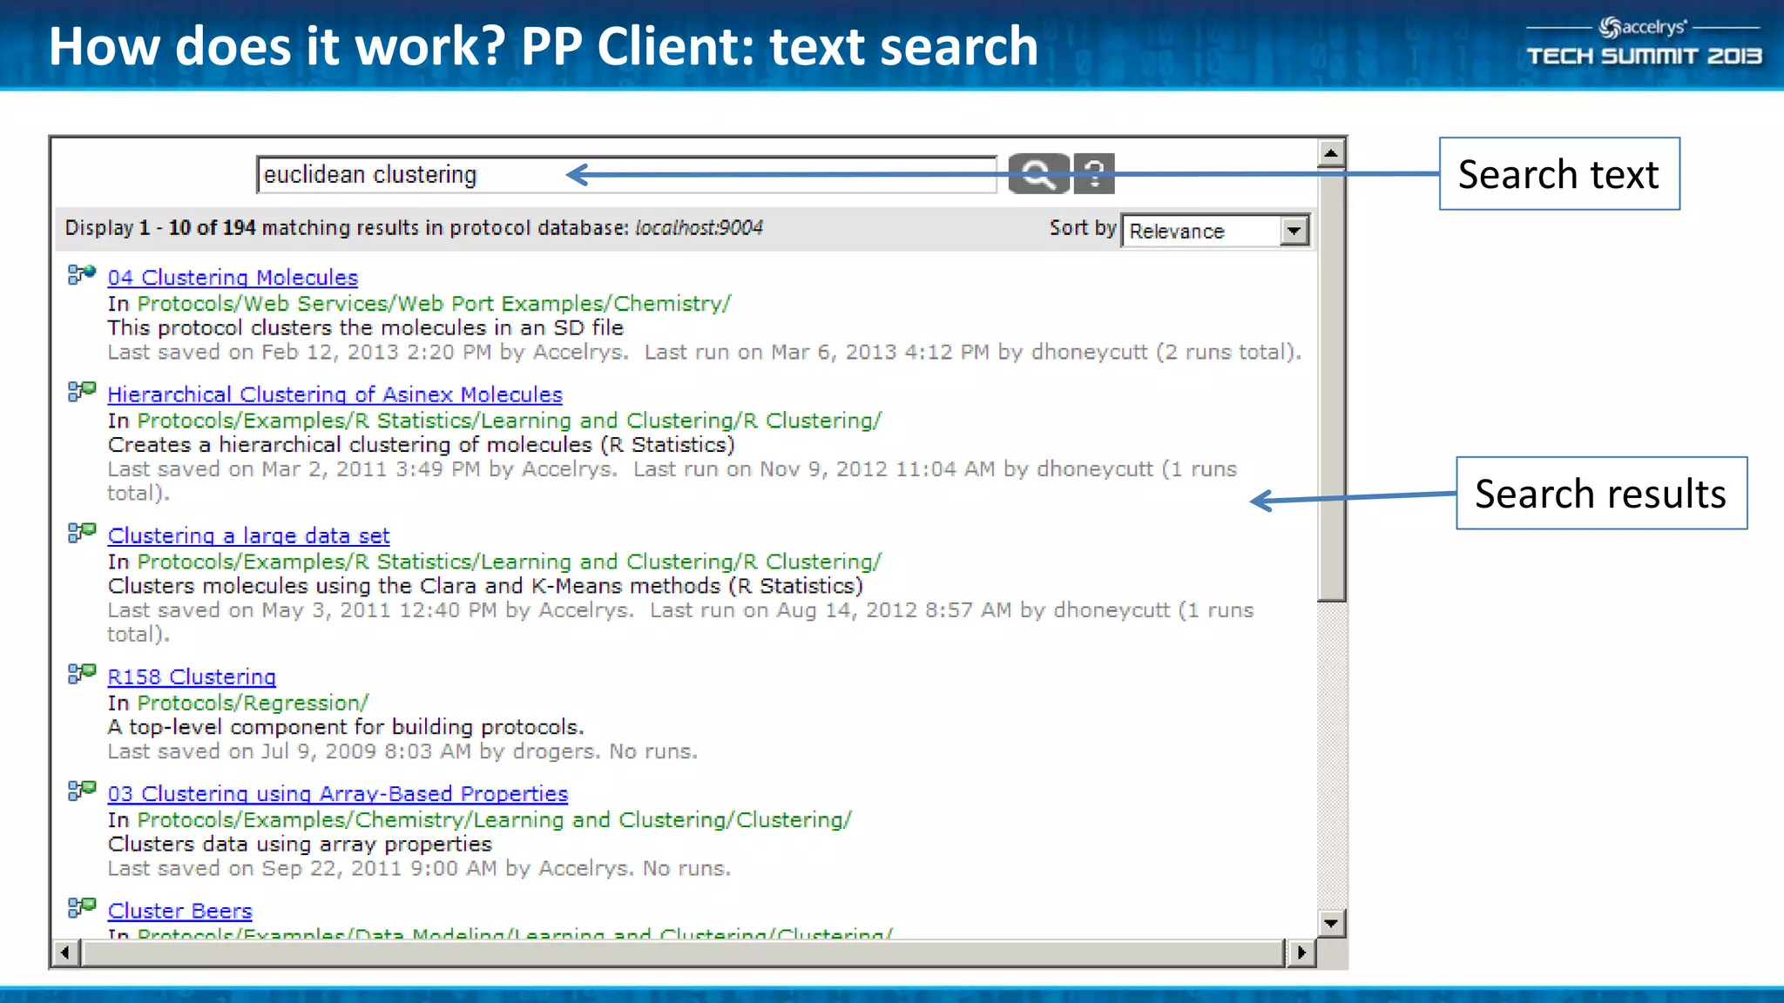Screen dimensions: 1784x1003
Task: Open search help question-mark button
Action: click(x=1094, y=173)
